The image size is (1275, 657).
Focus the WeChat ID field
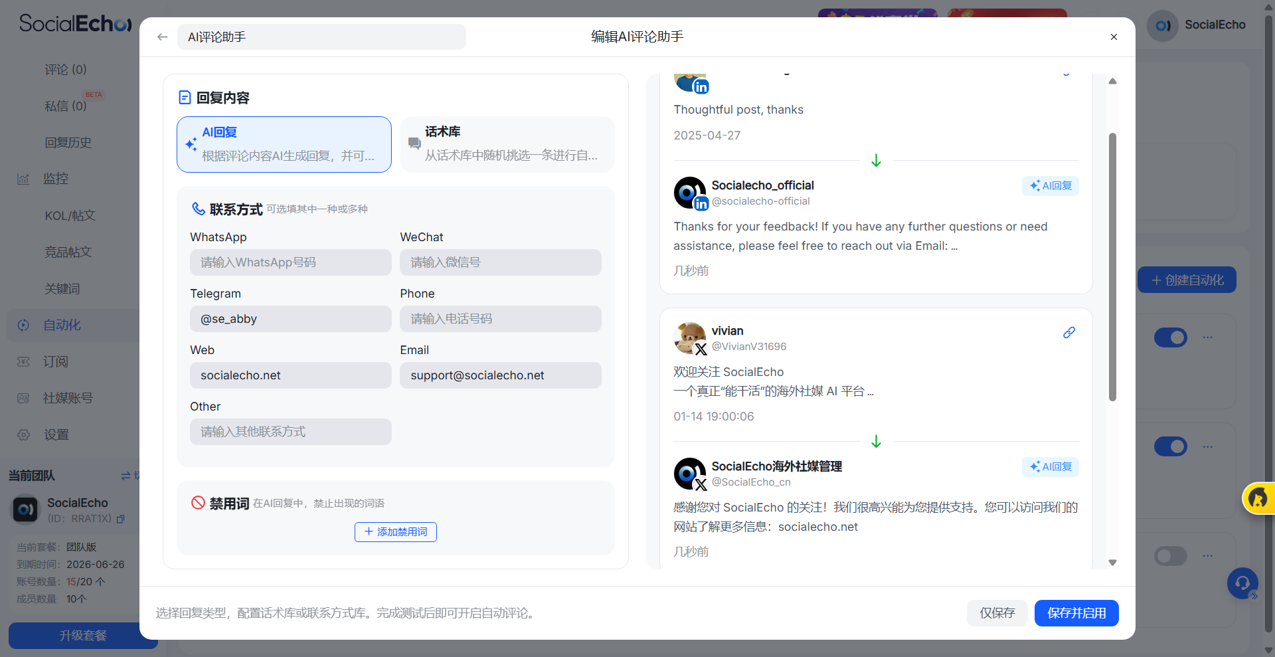pos(501,262)
